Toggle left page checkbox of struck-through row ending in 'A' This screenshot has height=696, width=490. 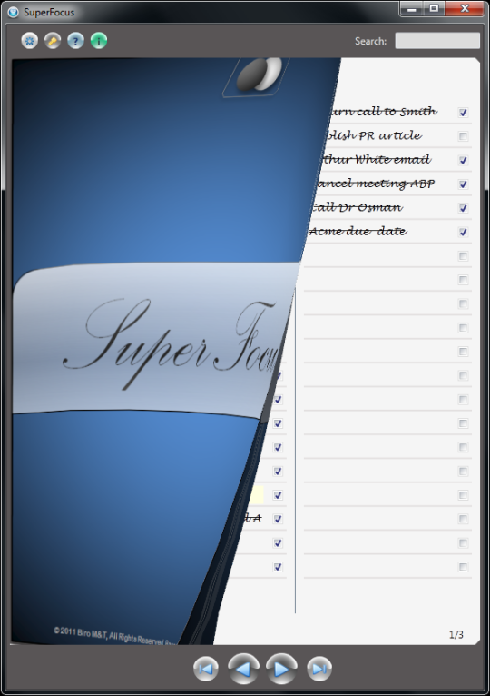click(x=278, y=519)
